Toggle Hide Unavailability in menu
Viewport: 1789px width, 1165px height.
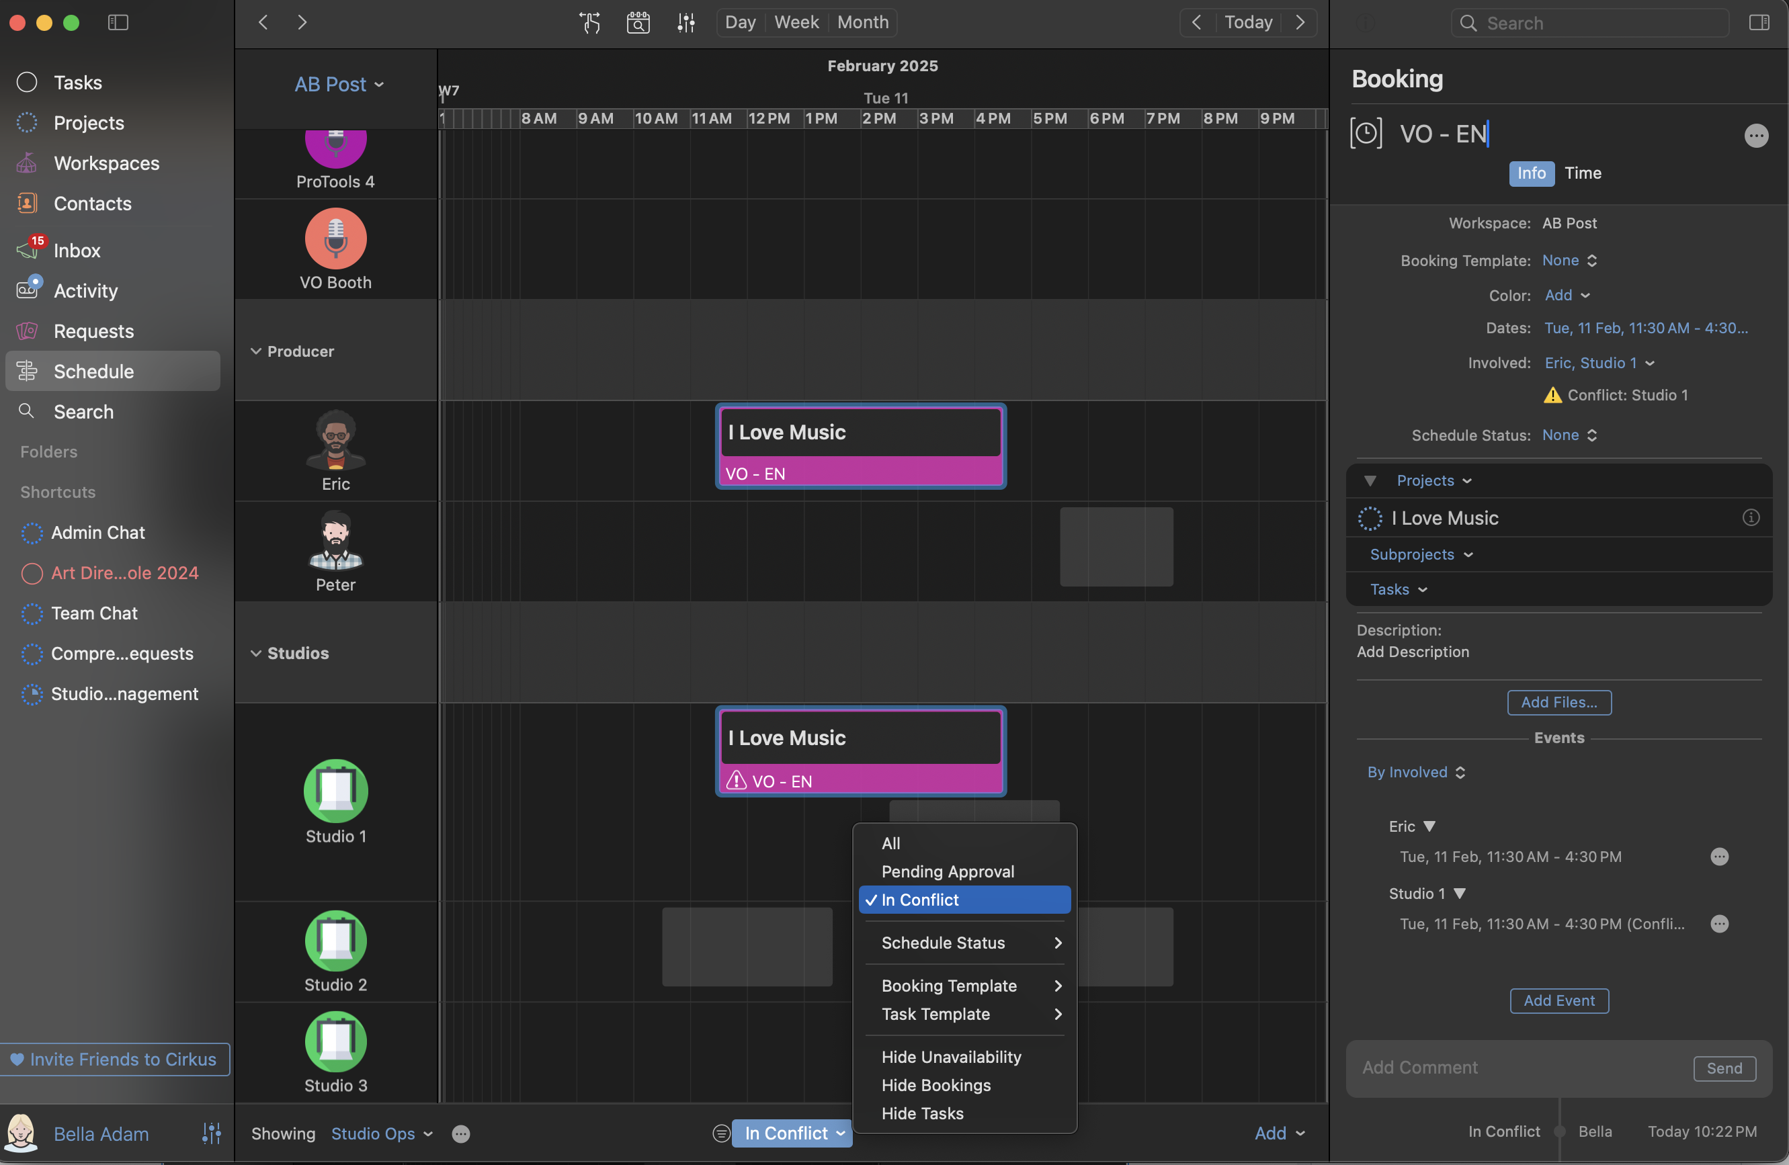click(x=951, y=1056)
